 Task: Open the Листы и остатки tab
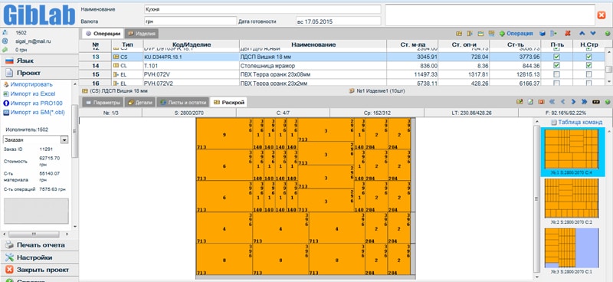pyautogui.click(x=182, y=103)
